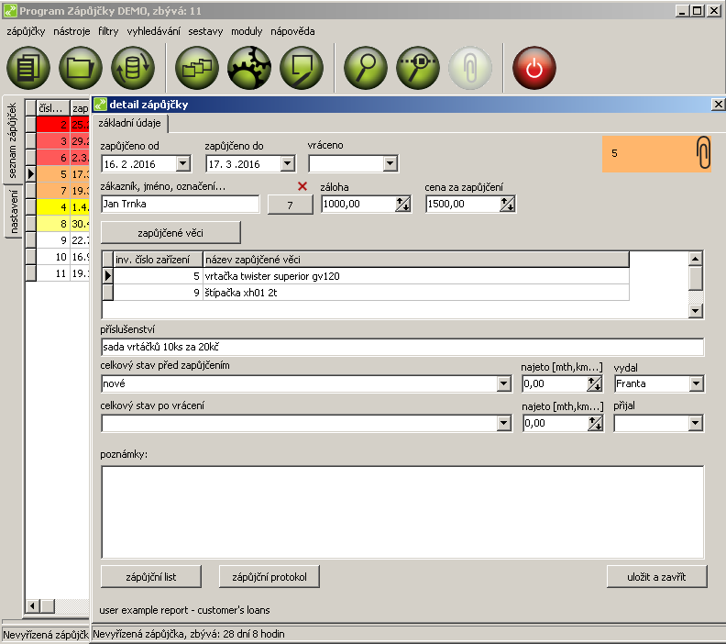Open the přijal dropdown
Screen dimensions: 726x644
click(x=695, y=423)
